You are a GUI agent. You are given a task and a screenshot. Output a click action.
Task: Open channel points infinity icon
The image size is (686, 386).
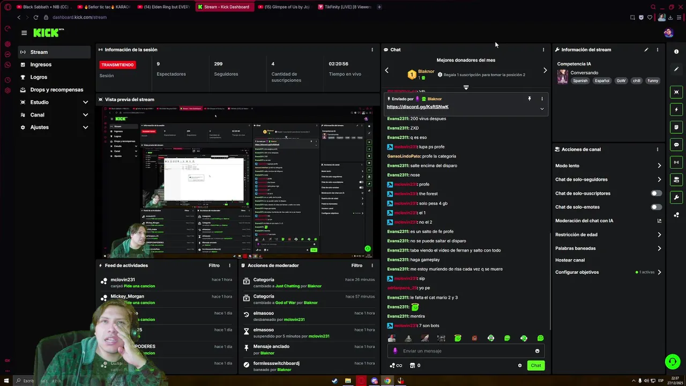[x=396, y=366]
